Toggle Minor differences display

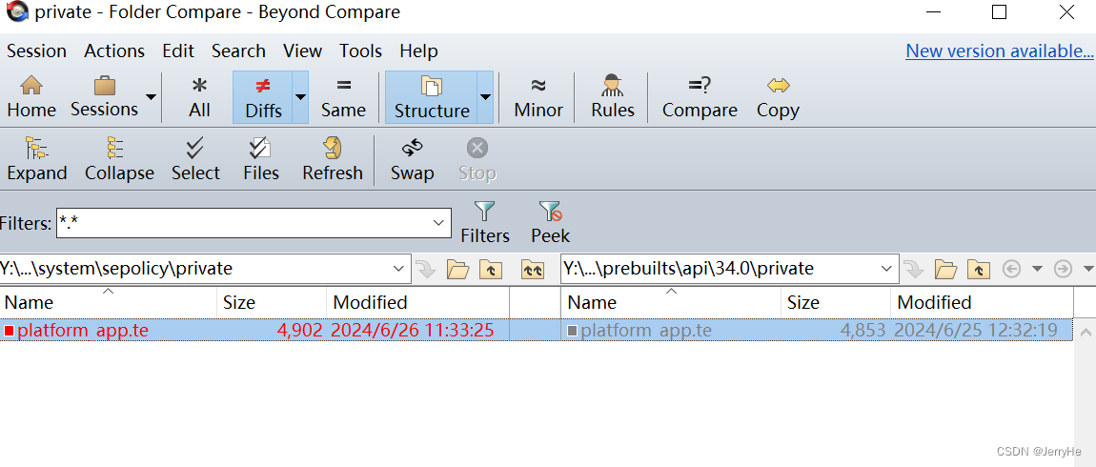point(538,97)
